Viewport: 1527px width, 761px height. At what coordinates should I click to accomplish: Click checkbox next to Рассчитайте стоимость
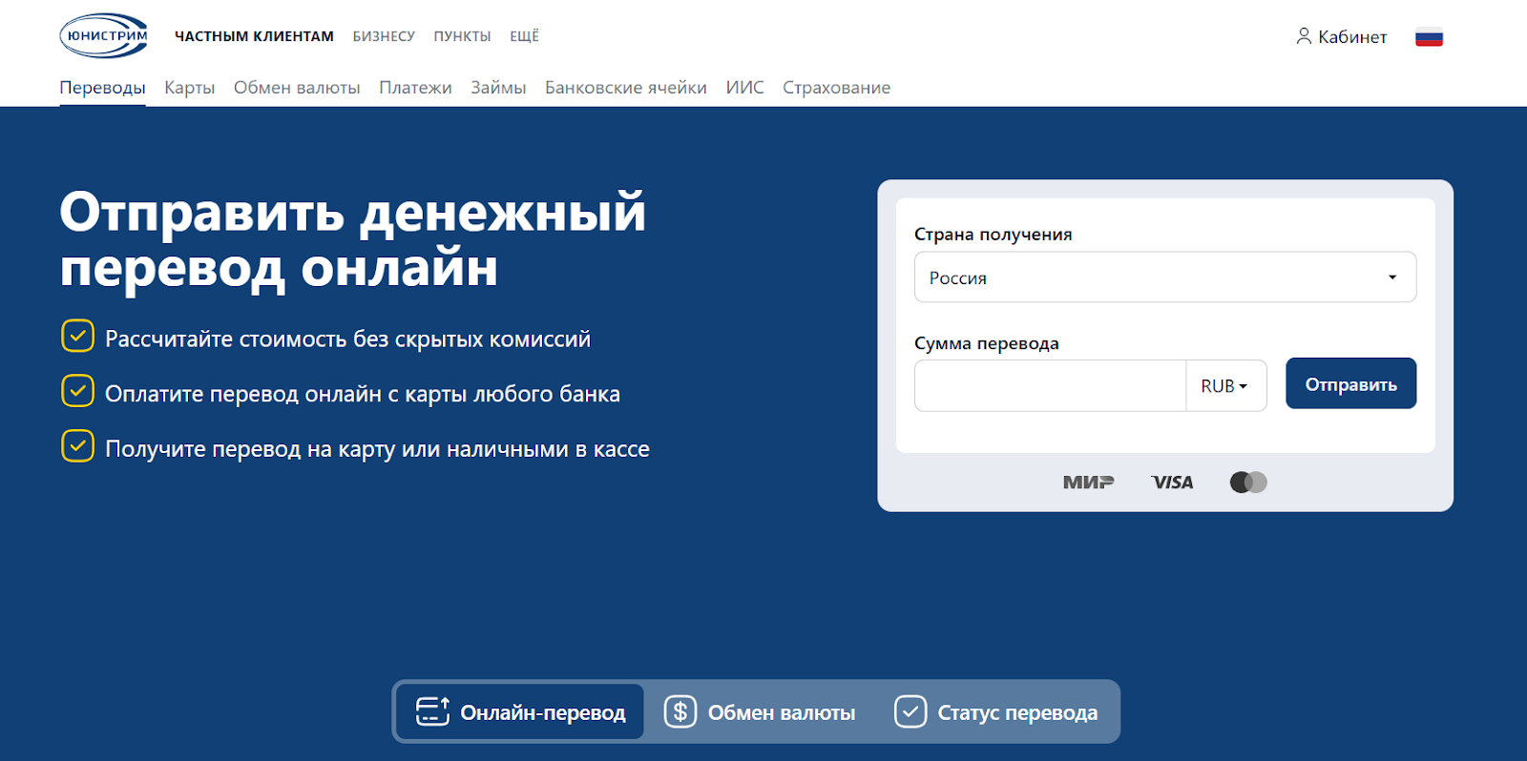(x=77, y=337)
